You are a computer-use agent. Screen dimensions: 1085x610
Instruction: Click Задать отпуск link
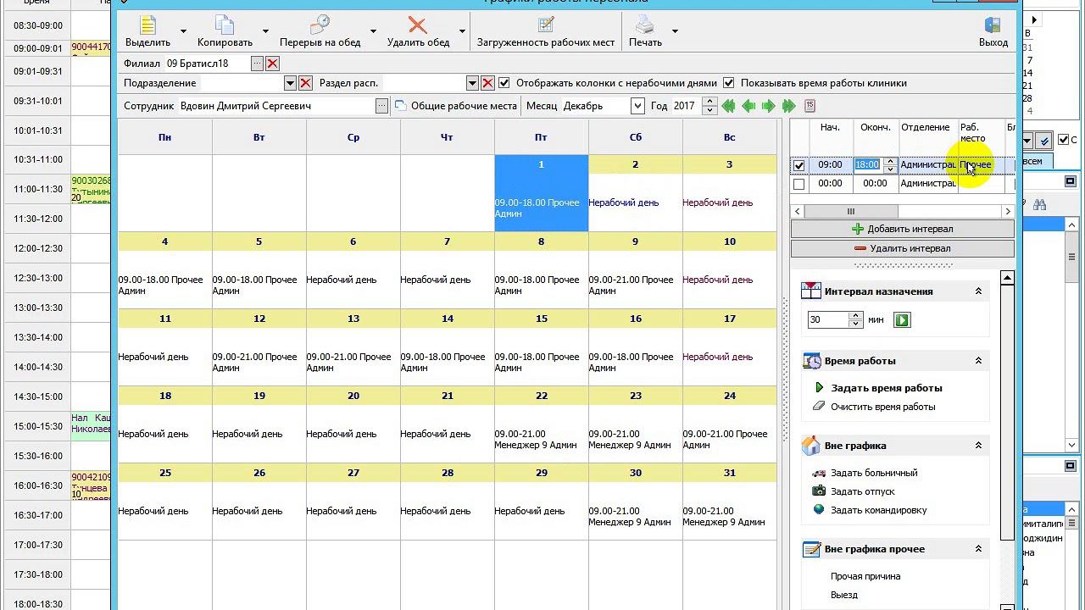[x=863, y=491]
